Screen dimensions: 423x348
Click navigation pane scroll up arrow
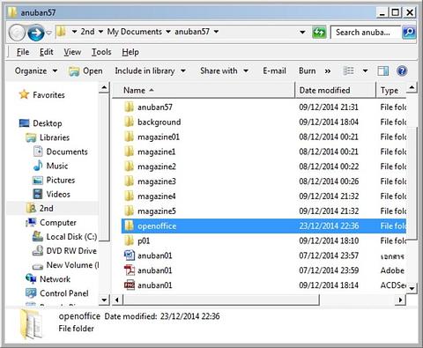pyautogui.click(x=104, y=87)
